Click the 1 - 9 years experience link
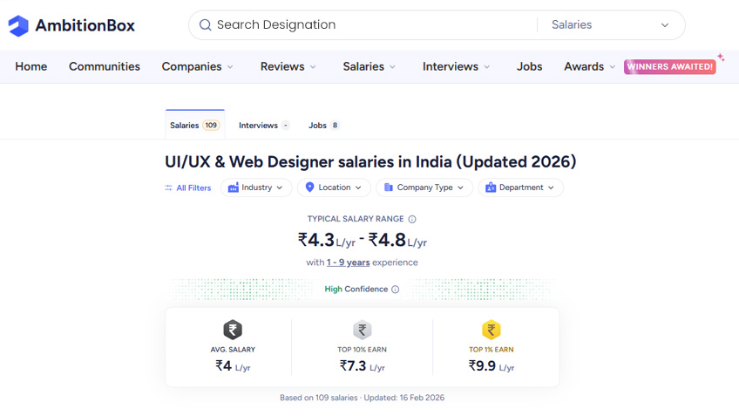Image resolution: width=739 pixels, height=416 pixels. click(x=348, y=263)
